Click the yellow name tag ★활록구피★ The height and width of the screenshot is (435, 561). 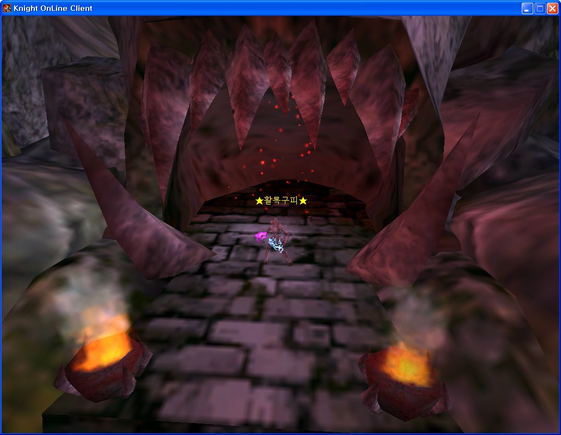tap(281, 201)
